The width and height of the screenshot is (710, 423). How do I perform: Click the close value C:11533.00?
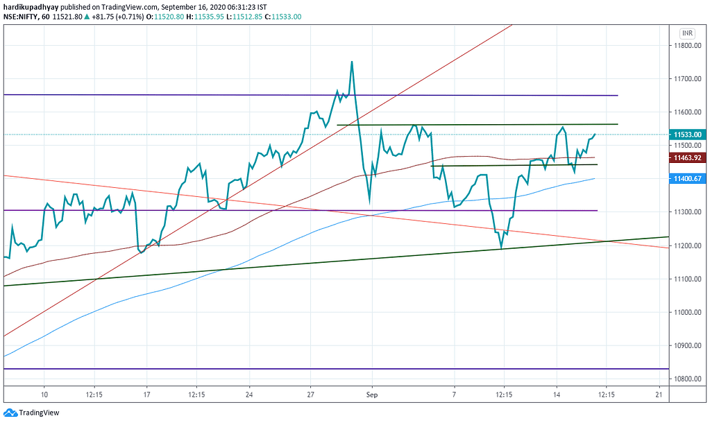click(x=283, y=17)
